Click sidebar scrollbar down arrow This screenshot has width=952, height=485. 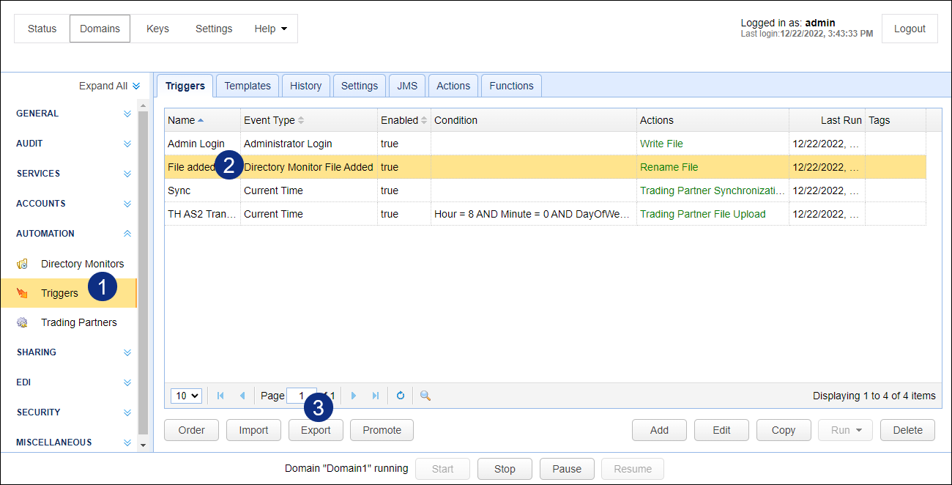click(x=143, y=445)
